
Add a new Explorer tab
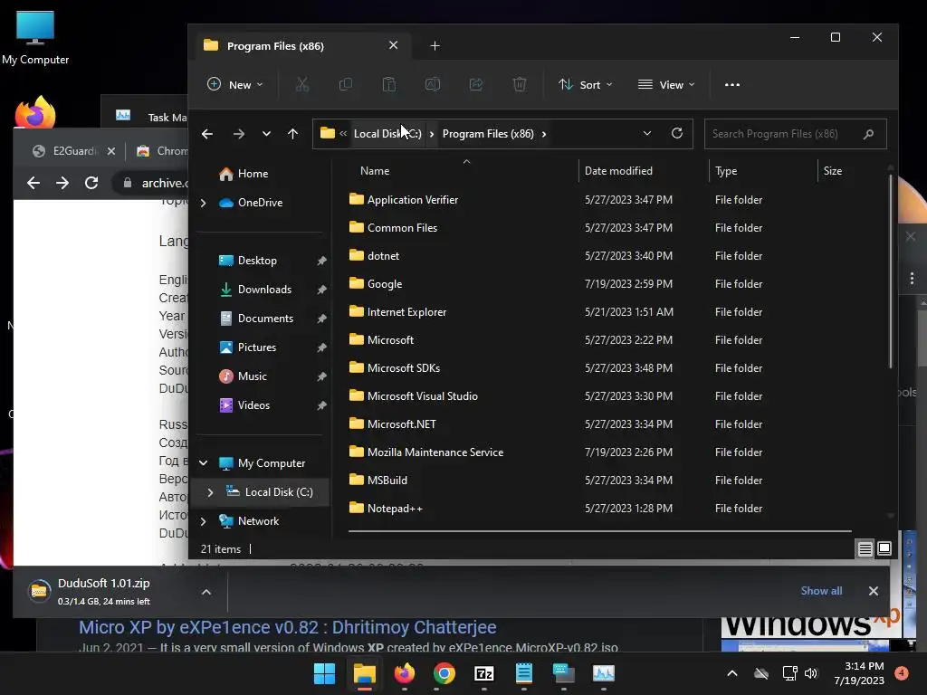[435, 45]
